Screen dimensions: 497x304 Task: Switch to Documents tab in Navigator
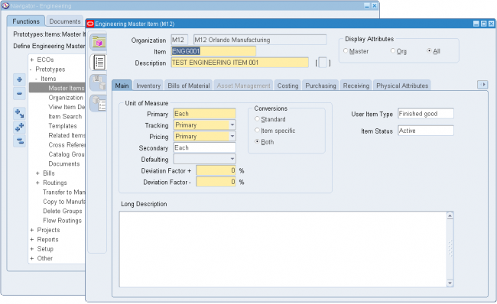tap(65, 21)
